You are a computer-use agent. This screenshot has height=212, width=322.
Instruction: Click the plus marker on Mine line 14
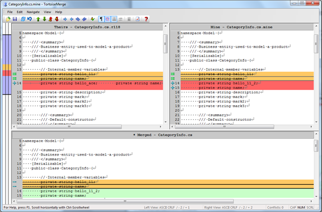[172, 83]
